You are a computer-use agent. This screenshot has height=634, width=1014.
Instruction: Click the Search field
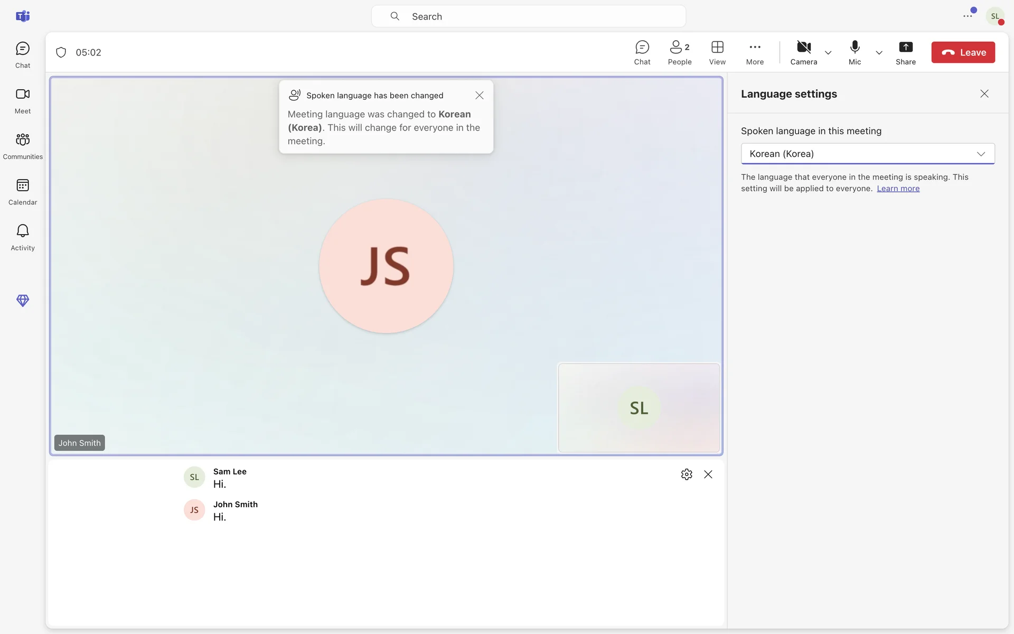pyautogui.click(x=528, y=16)
